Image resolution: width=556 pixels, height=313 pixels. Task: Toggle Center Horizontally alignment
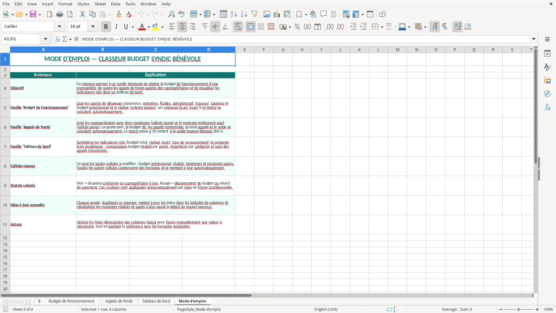182,27
